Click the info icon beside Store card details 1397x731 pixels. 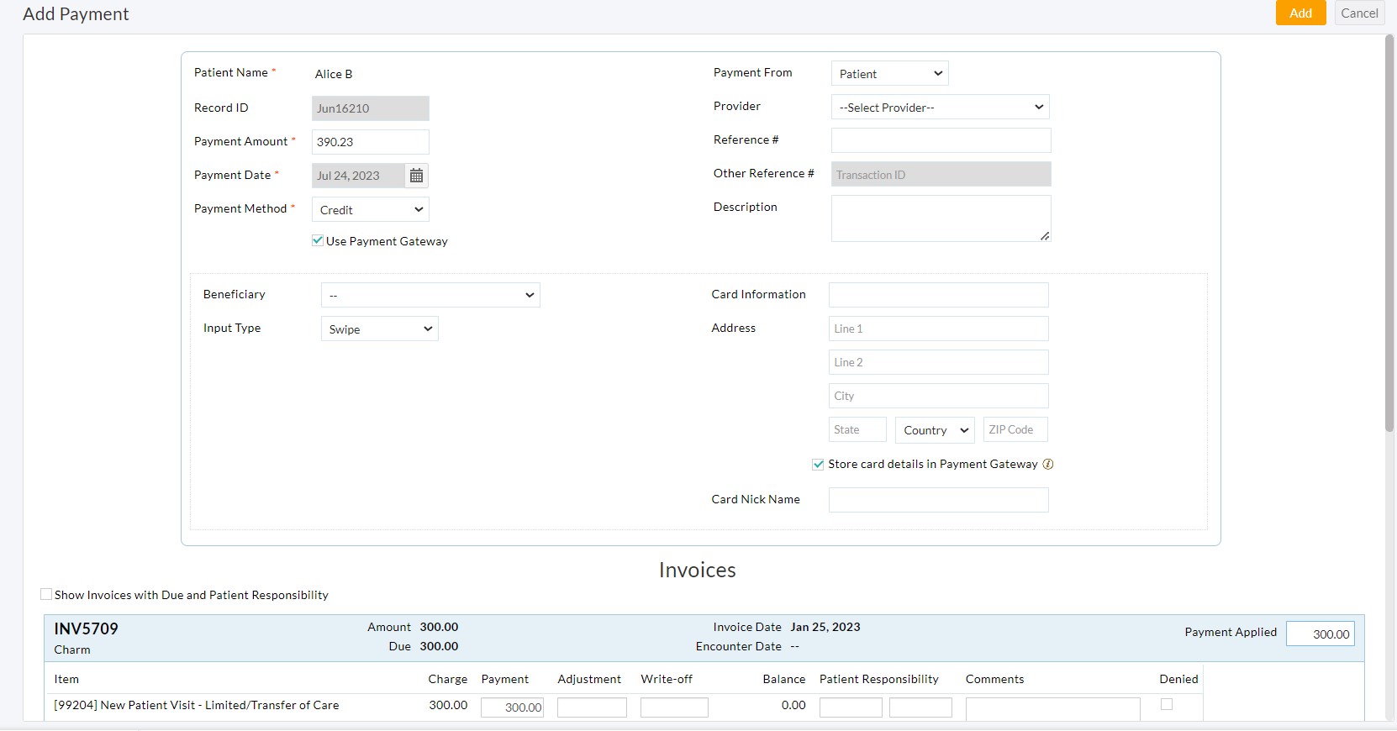click(1047, 464)
